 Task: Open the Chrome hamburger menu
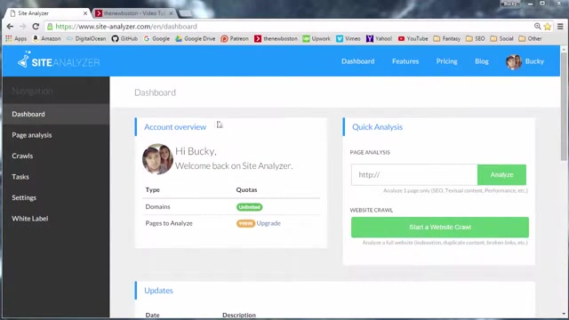[x=560, y=27]
